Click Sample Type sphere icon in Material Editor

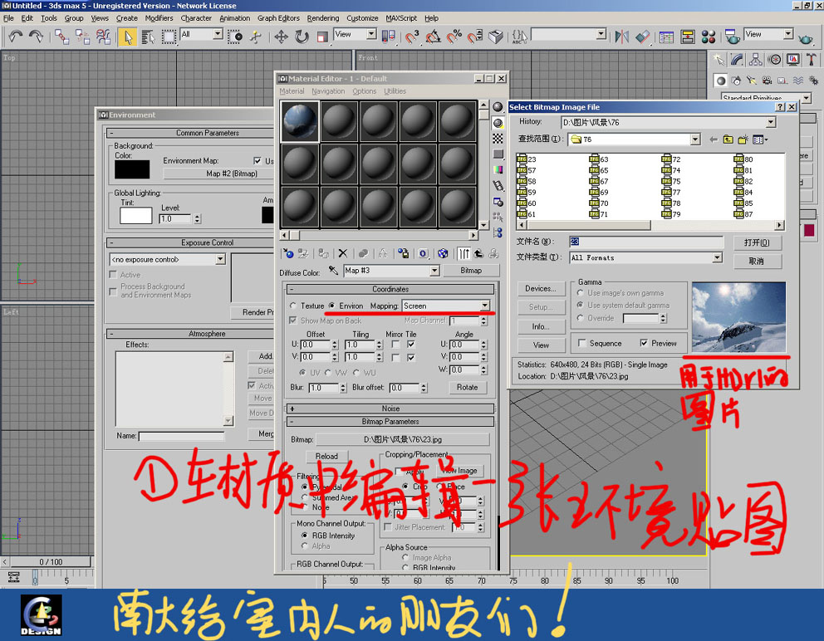coord(498,106)
